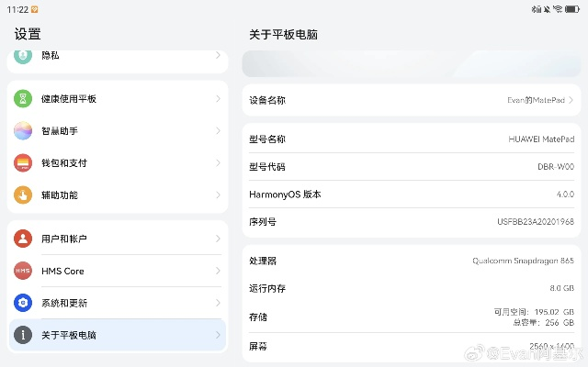Tap the device name Evan的MatePad

[536, 100]
